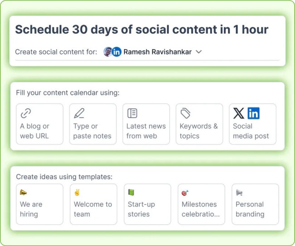Click the target icon for Milestones
This screenshot has width=295, height=246.
click(185, 192)
